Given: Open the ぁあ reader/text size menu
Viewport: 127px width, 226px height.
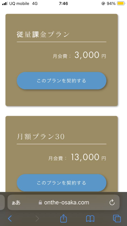Looking at the screenshot, I should point(16,203).
